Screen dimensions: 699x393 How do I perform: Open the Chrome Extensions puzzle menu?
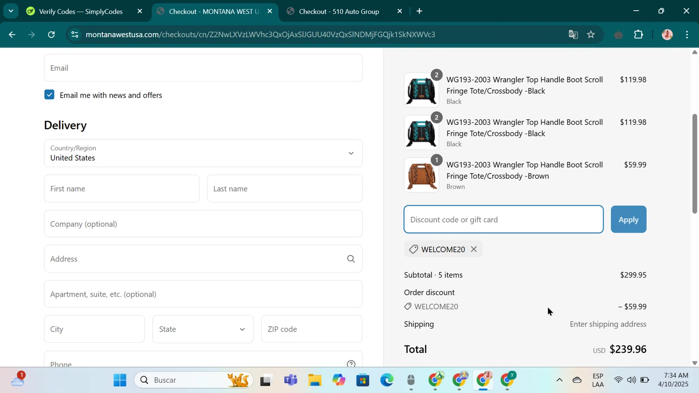tap(638, 34)
